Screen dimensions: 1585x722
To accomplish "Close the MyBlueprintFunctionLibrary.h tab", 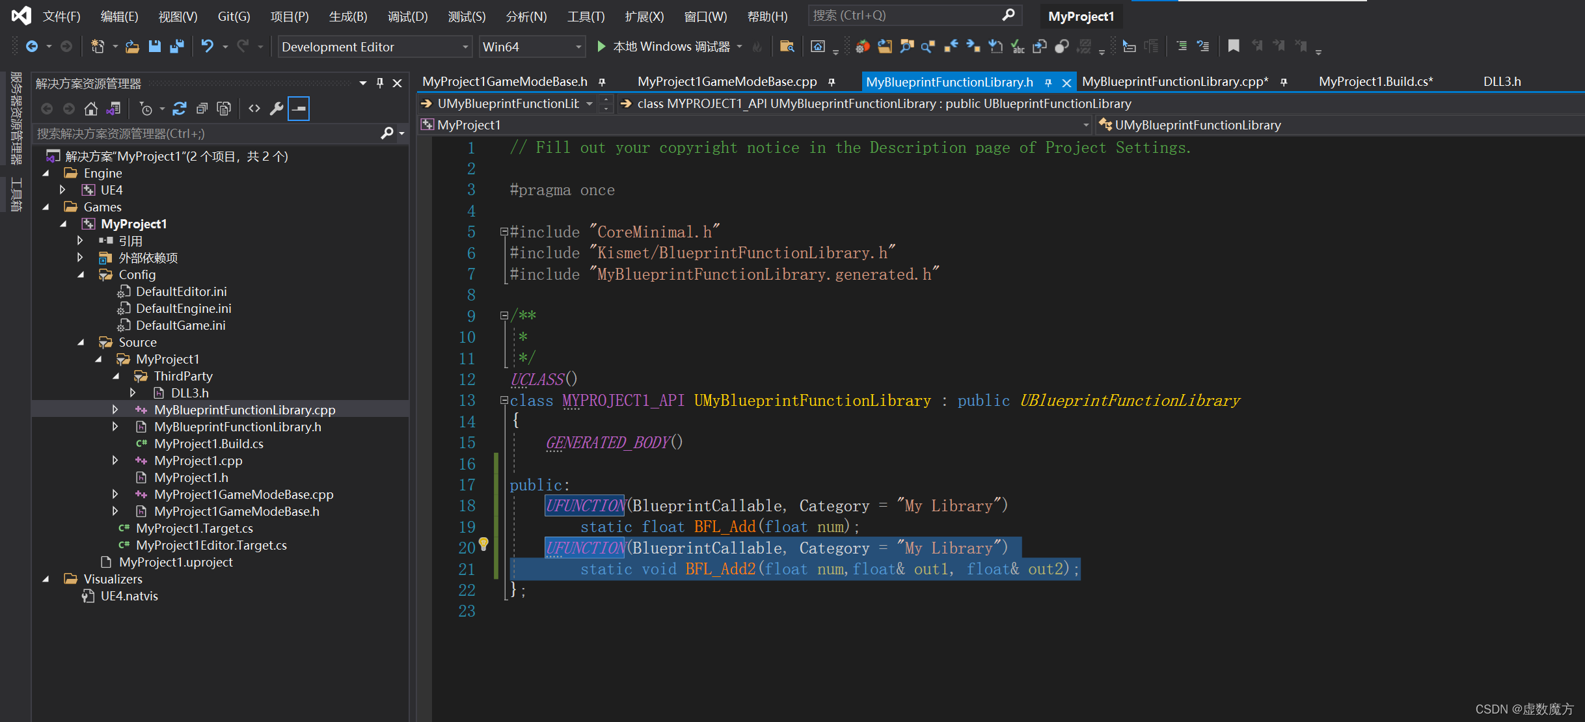I will [1066, 83].
